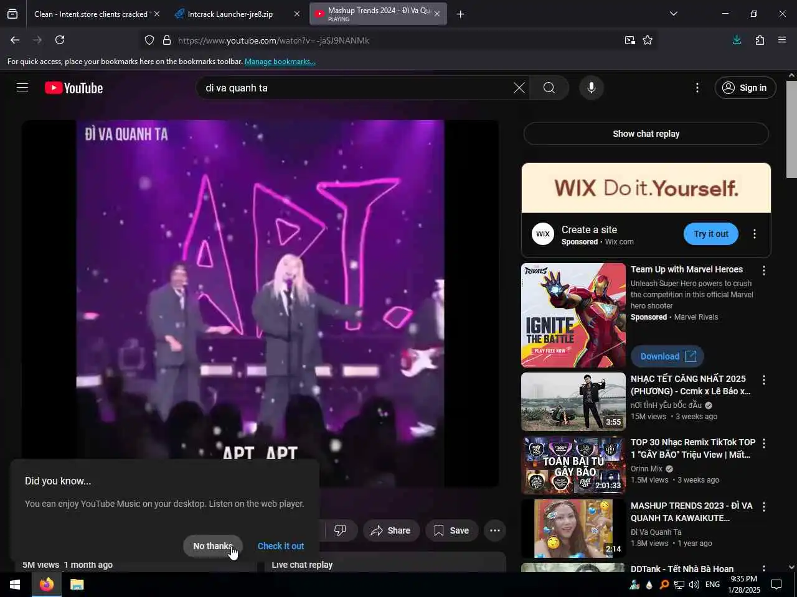Viewport: 797px width, 597px height.
Task: Open MASHUP TRENDS 2023 video thumbnail
Action: click(573, 529)
